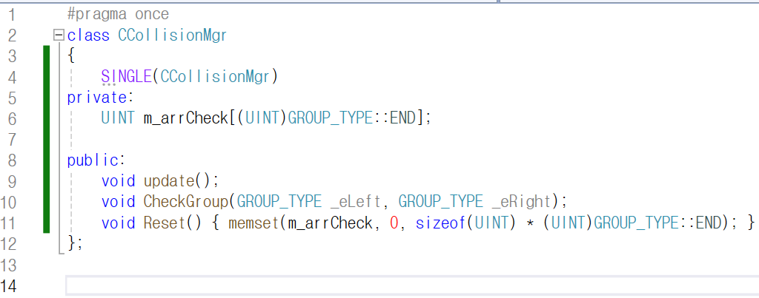Click line number 13 in the margin
The height and width of the screenshot is (298, 759).
click(x=9, y=265)
